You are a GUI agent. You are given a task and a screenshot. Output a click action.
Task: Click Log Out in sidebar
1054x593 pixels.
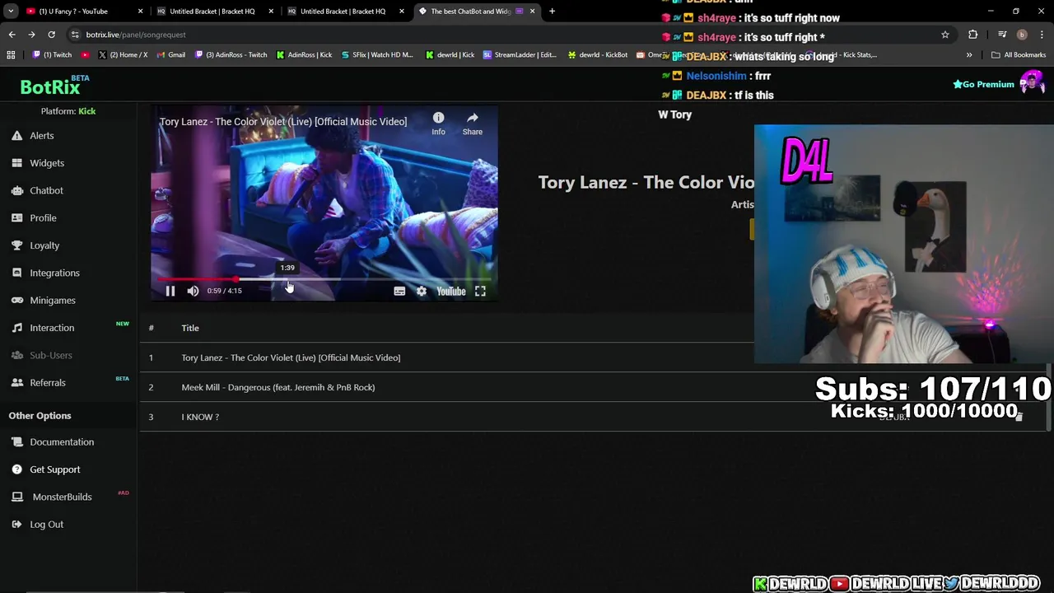pos(46,525)
